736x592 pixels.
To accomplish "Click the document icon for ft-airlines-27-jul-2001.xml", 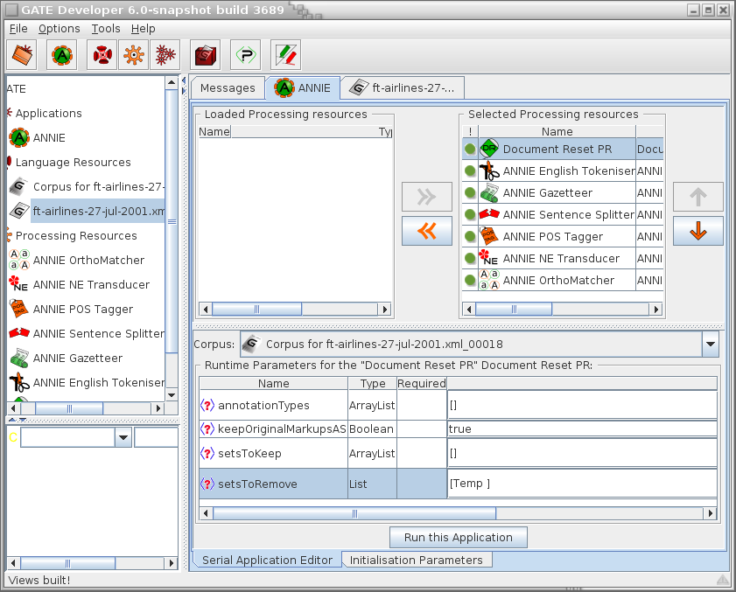I will (19, 211).
